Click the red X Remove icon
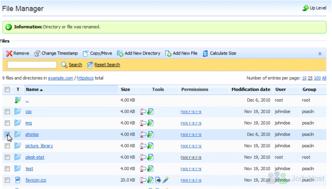 click(x=9, y=54)
